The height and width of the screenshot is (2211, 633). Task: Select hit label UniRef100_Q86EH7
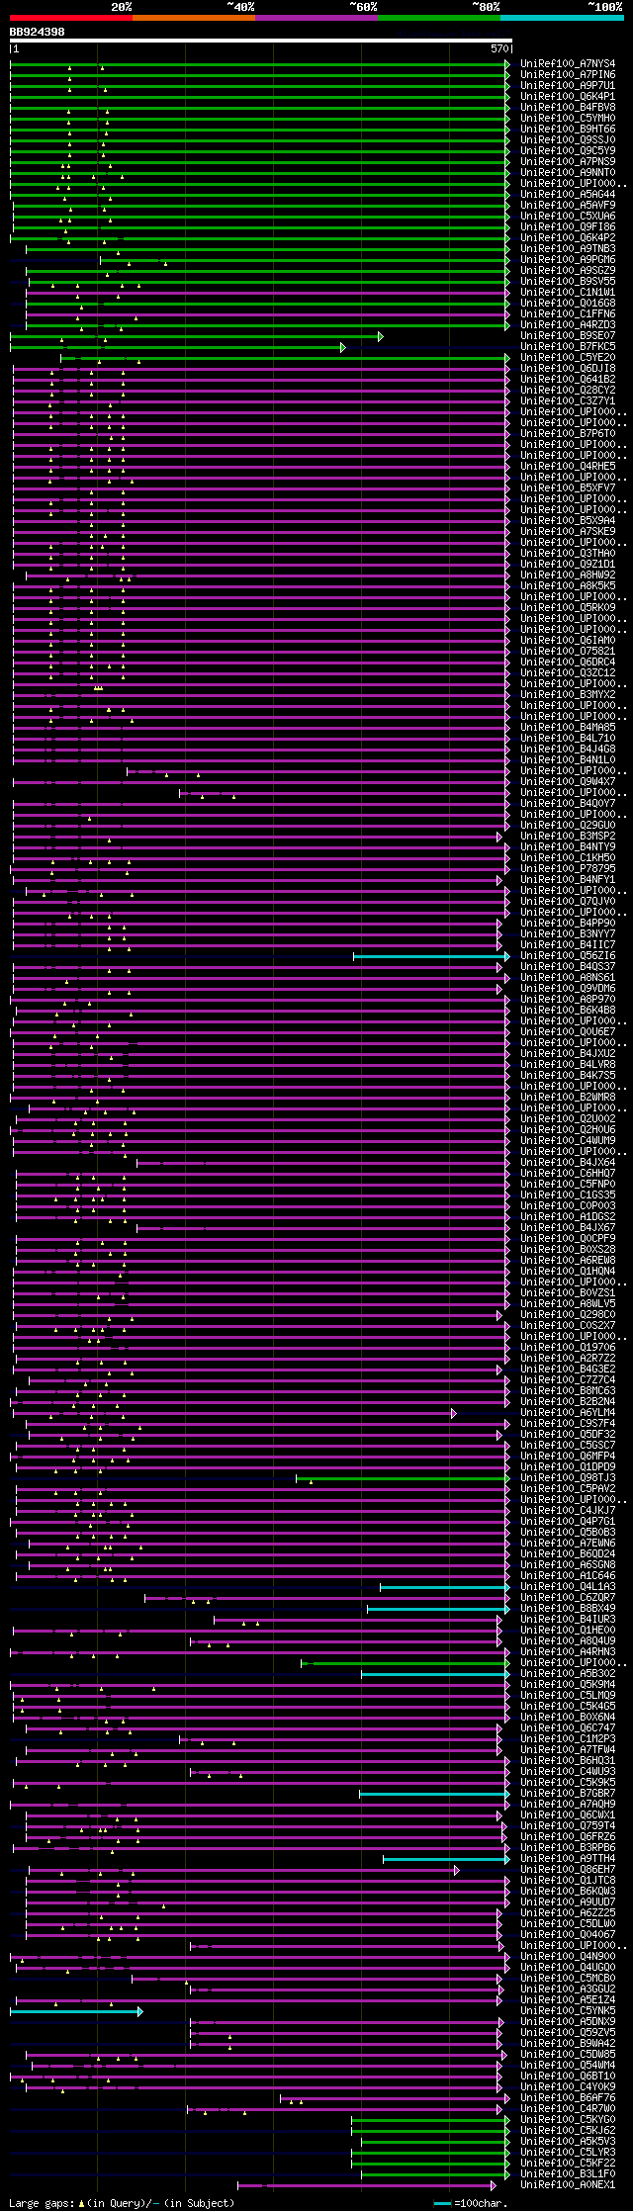point(568,1870)
